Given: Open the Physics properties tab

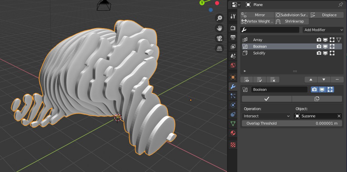Looking at the screenshot, I should pos(233,105).
